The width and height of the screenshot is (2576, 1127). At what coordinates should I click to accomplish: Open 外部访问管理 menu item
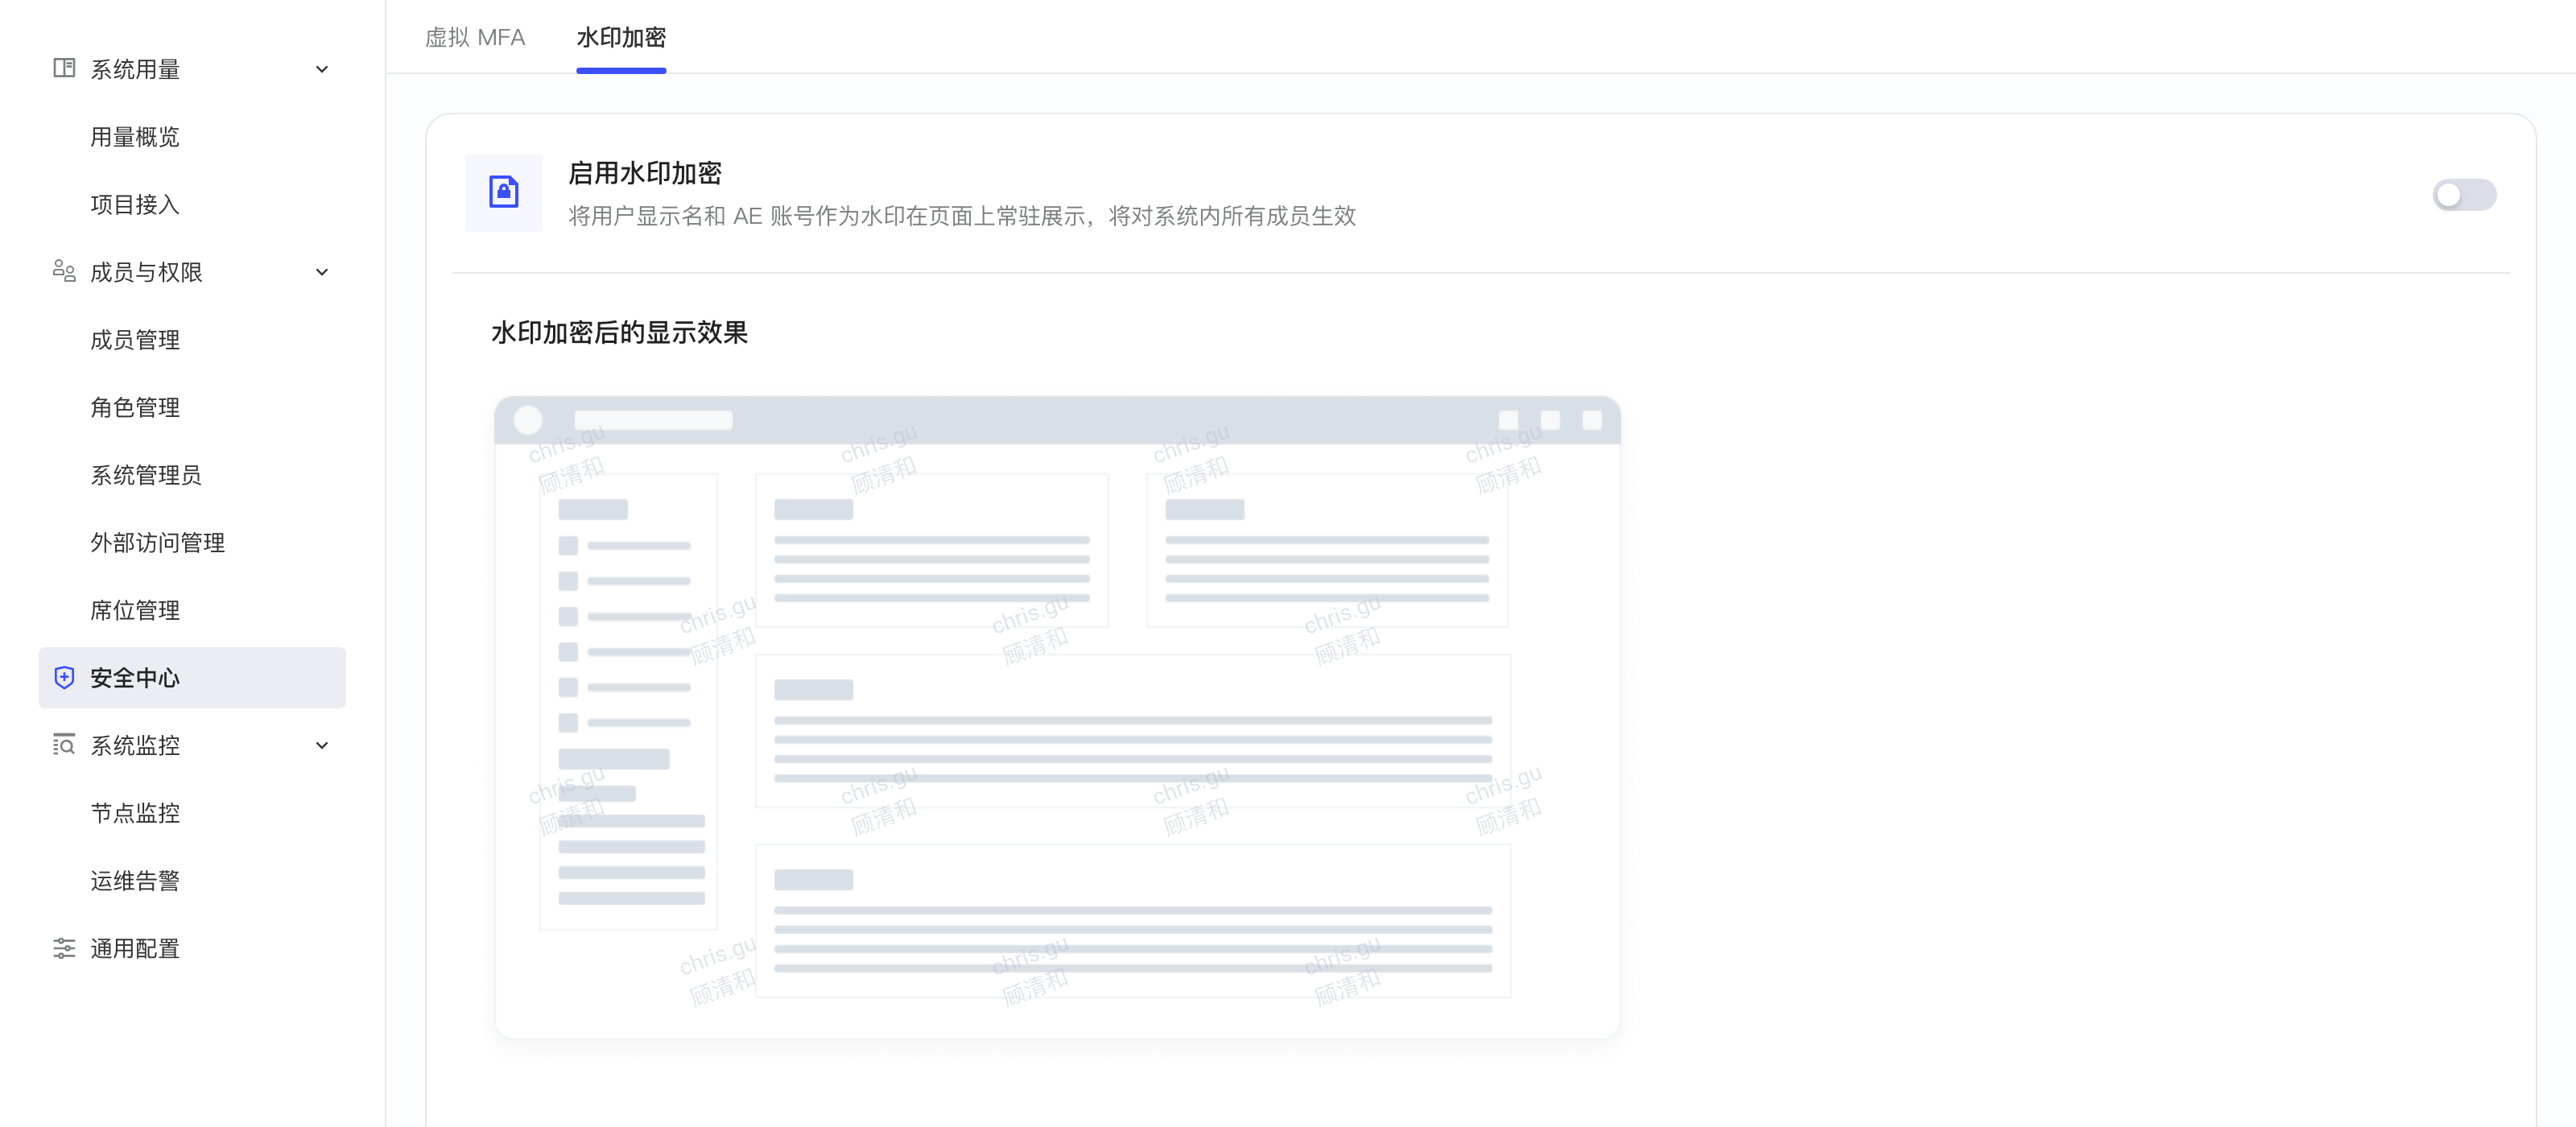pyautogui.click(x=157, y=542)
